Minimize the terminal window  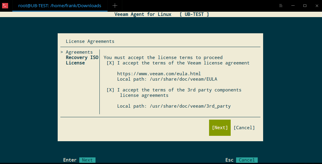pos(293,6)
